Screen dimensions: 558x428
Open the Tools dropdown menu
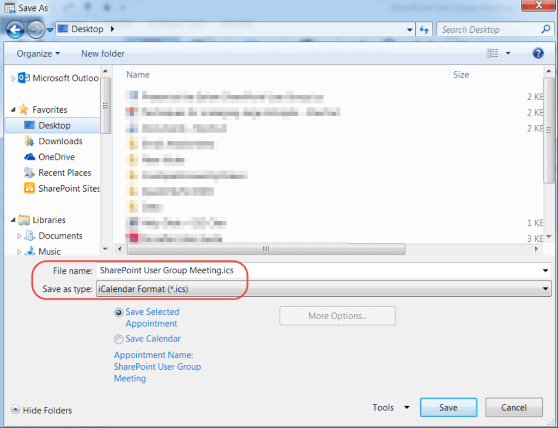coord(390,407)
